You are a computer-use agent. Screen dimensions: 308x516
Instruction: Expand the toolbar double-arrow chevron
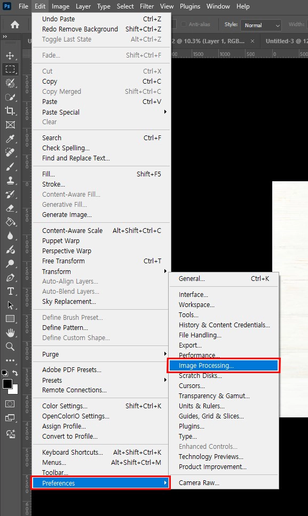pyautogui.click(x=5, y=37)
